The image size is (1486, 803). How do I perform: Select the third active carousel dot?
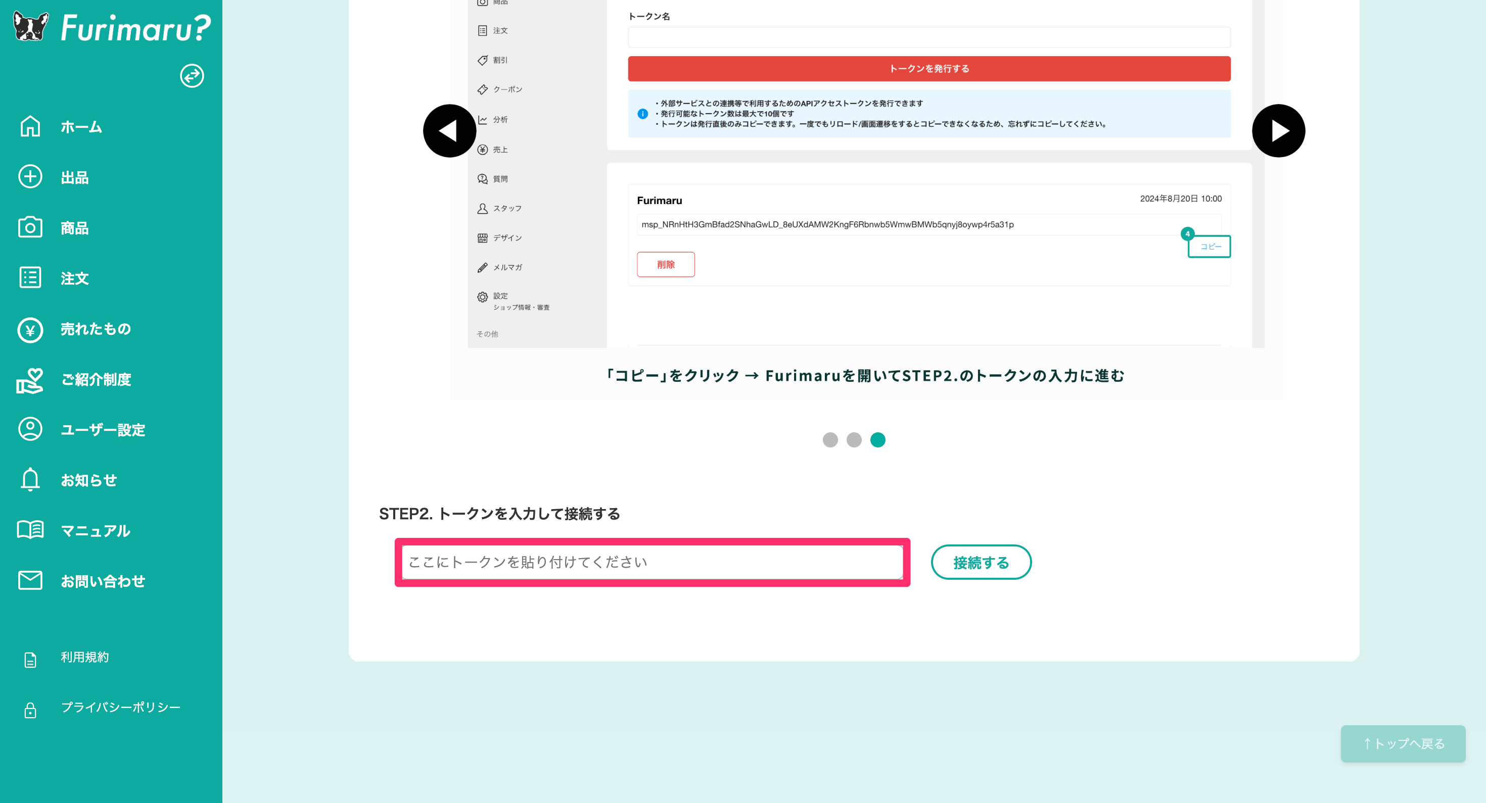(x=877, y=440)
